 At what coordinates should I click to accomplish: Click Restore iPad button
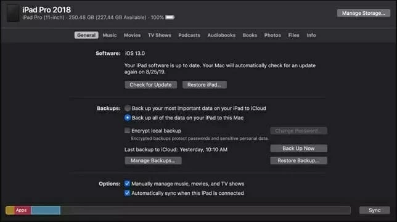pyautogui.click(x=204, y=85)
